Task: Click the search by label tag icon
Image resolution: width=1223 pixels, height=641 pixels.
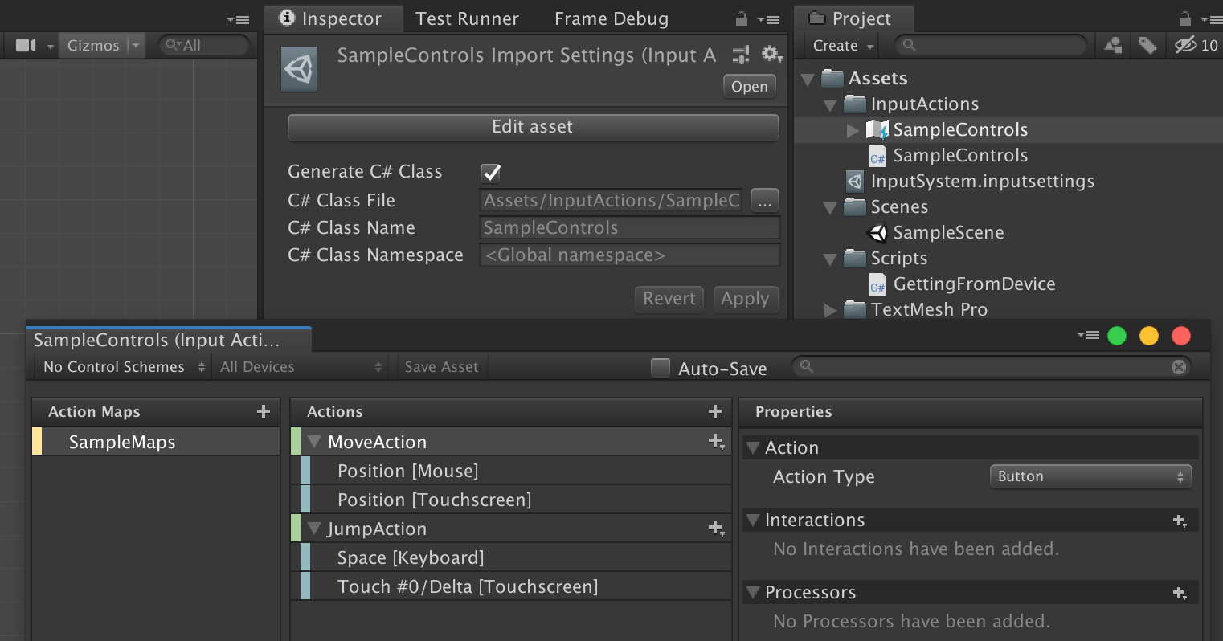Action: (x=1147, y=46)
